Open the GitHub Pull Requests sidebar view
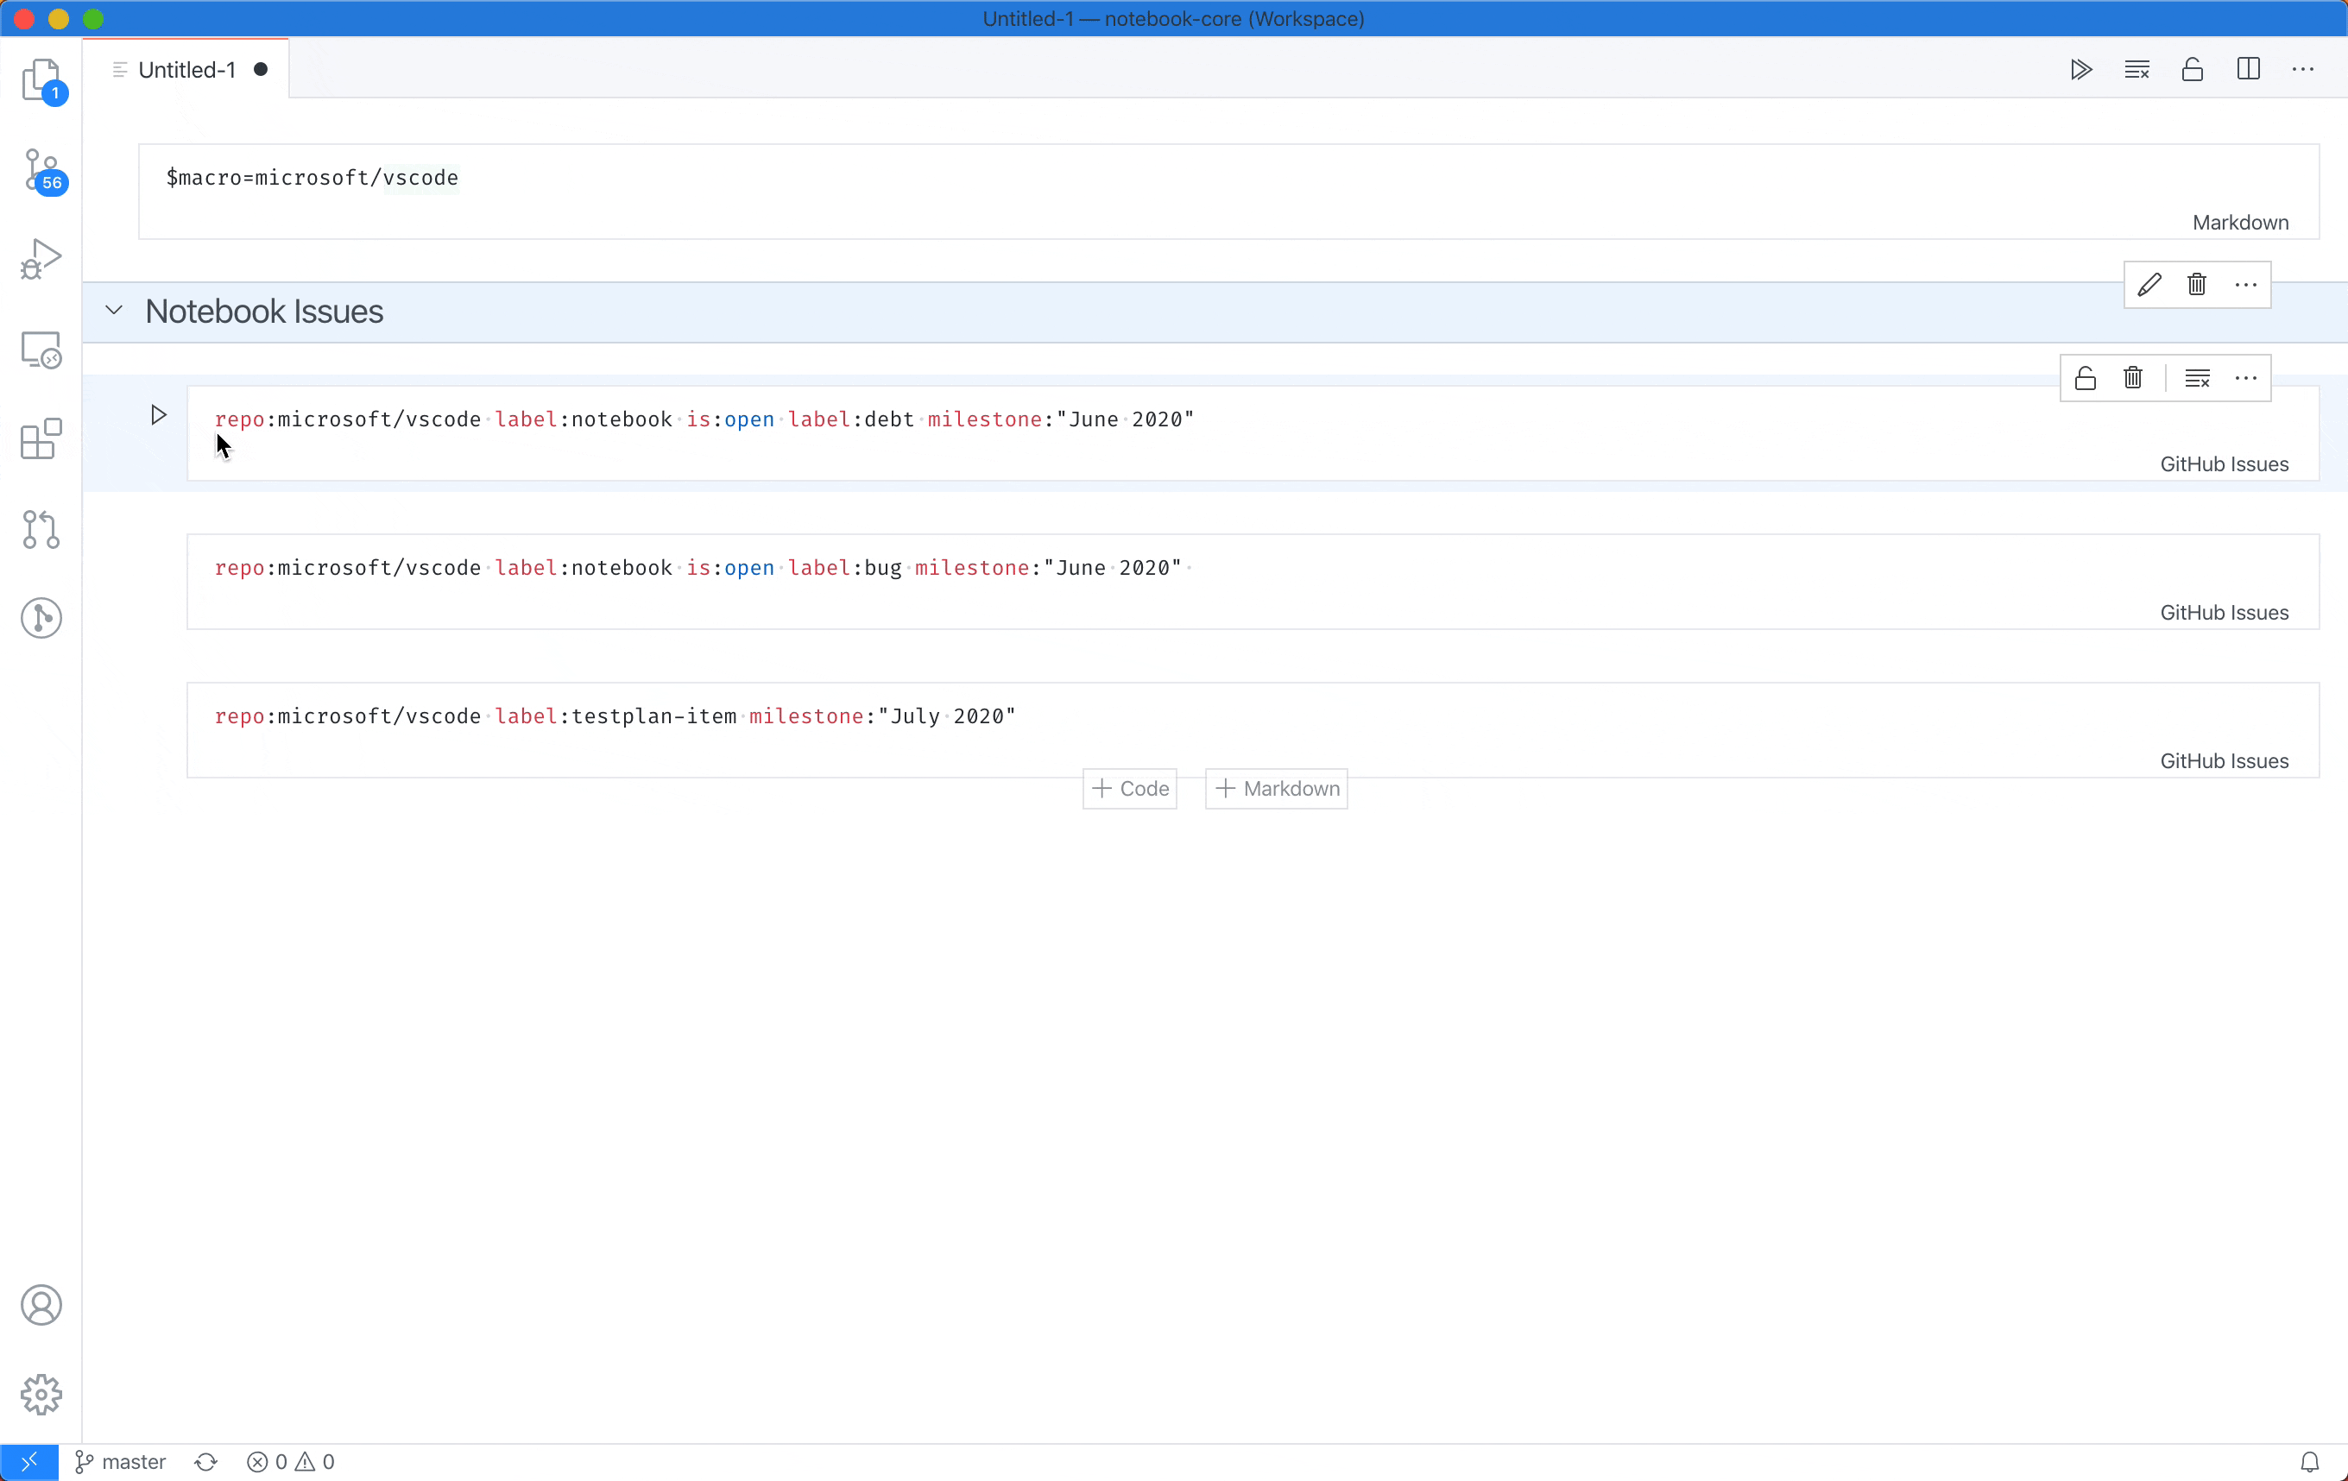2348x1481 pixels. pos(42,528)
